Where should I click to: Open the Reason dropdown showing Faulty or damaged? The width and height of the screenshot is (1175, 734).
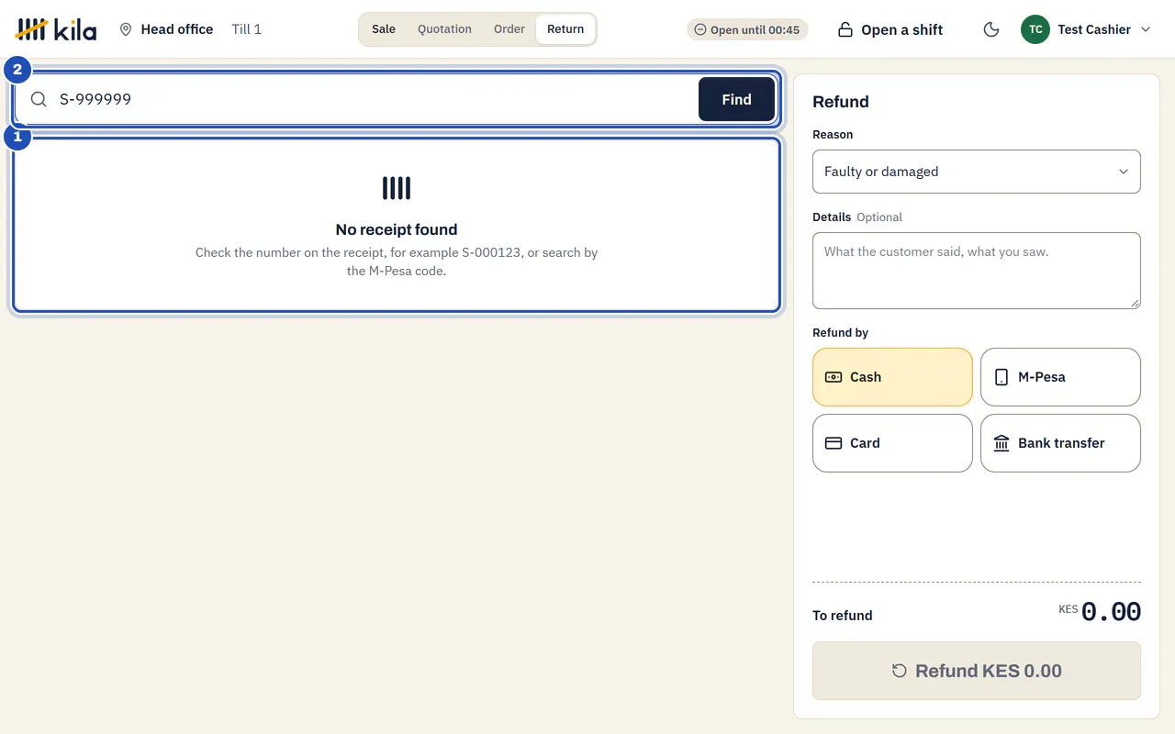tap(977, 172)
